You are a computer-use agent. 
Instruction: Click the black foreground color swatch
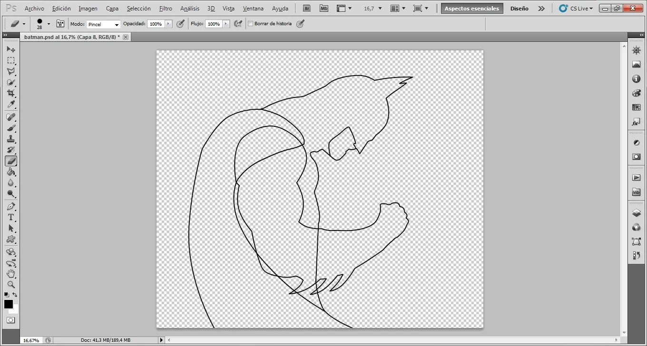click(x=9, y=304)
